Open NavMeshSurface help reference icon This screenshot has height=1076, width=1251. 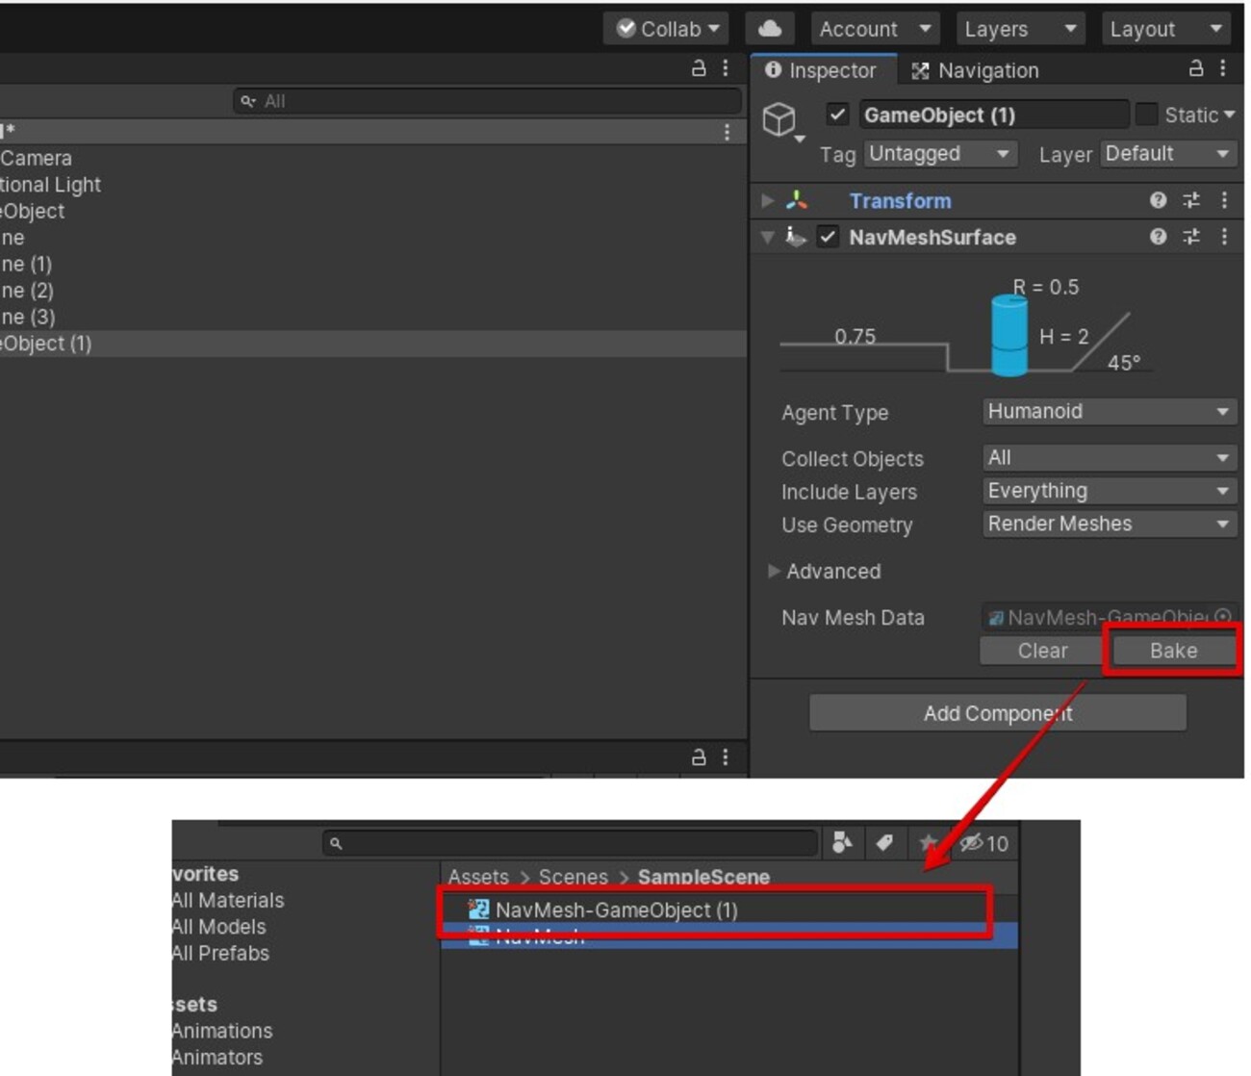(x=1158, y=237)
